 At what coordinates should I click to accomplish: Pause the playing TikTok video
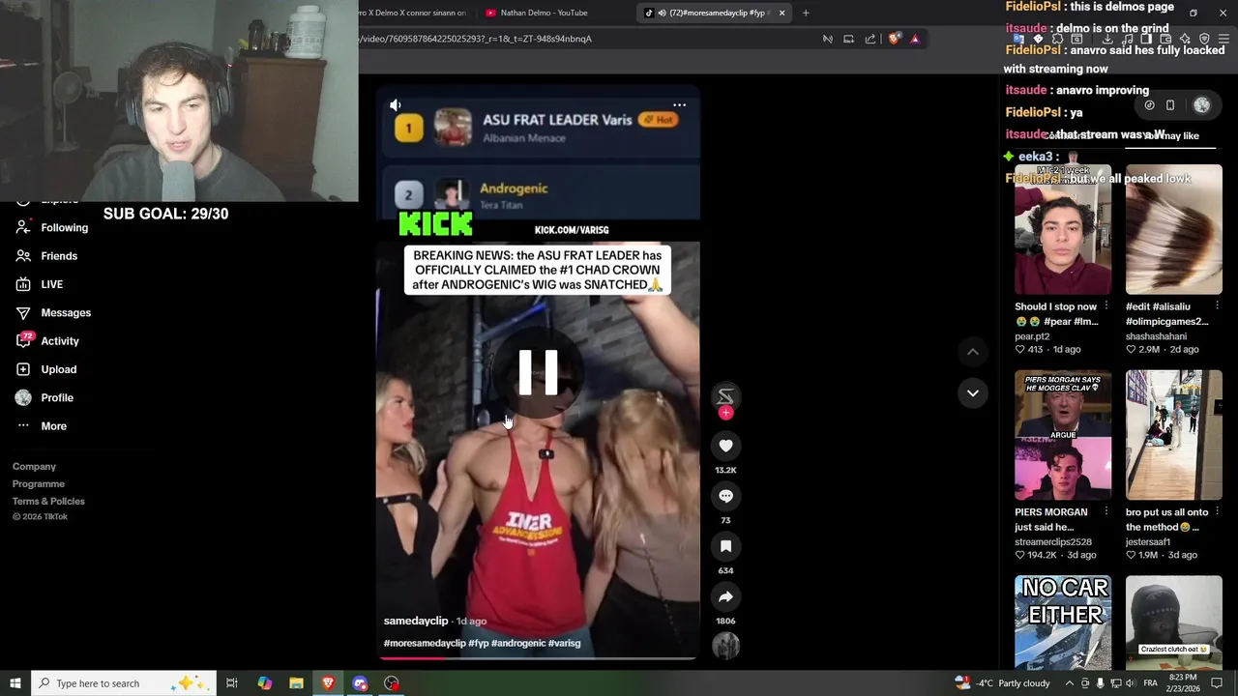(x=538, y=372)
